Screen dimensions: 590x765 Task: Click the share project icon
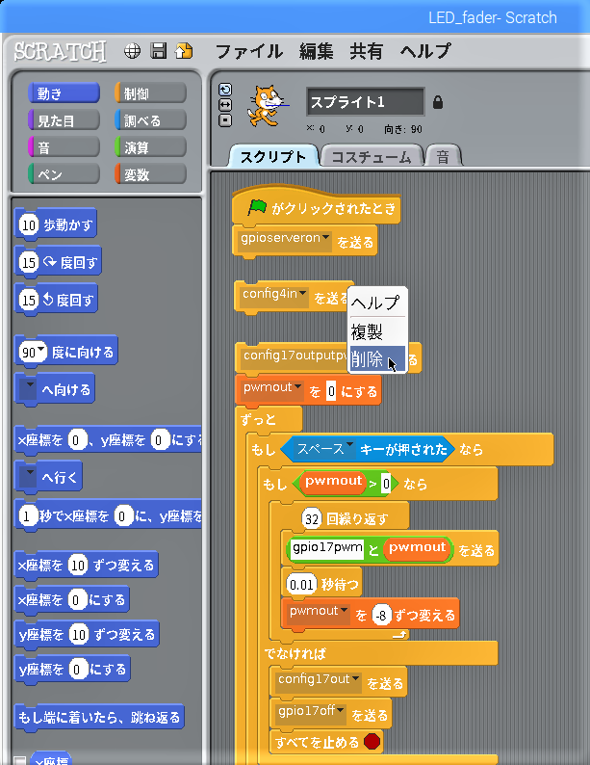point(184,51)
